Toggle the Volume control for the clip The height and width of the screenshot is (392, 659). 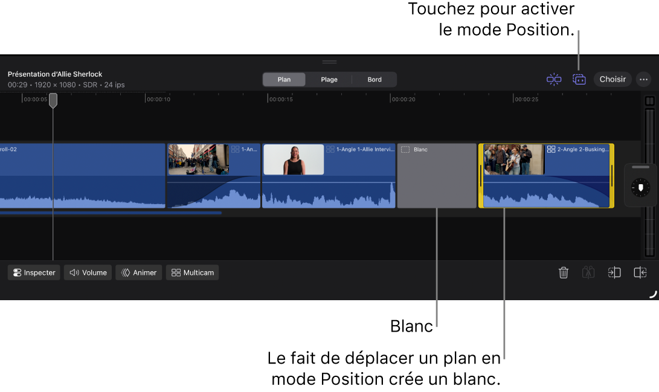[x=87, y=272]
